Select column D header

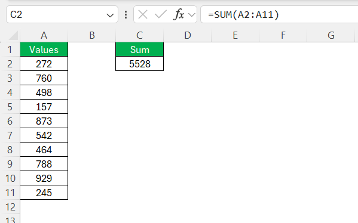pyautogui.click(x=188, y=35)
